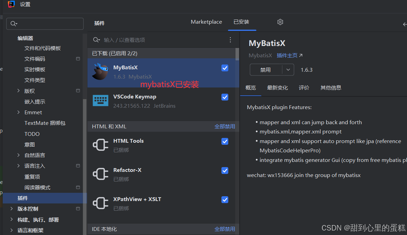Click the project-level icon beside 版权
The width and height of the screenshot is (407, 235).
tap(78, 91)
